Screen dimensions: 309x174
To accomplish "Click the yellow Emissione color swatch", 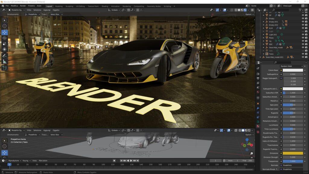I will pos(293,153).
